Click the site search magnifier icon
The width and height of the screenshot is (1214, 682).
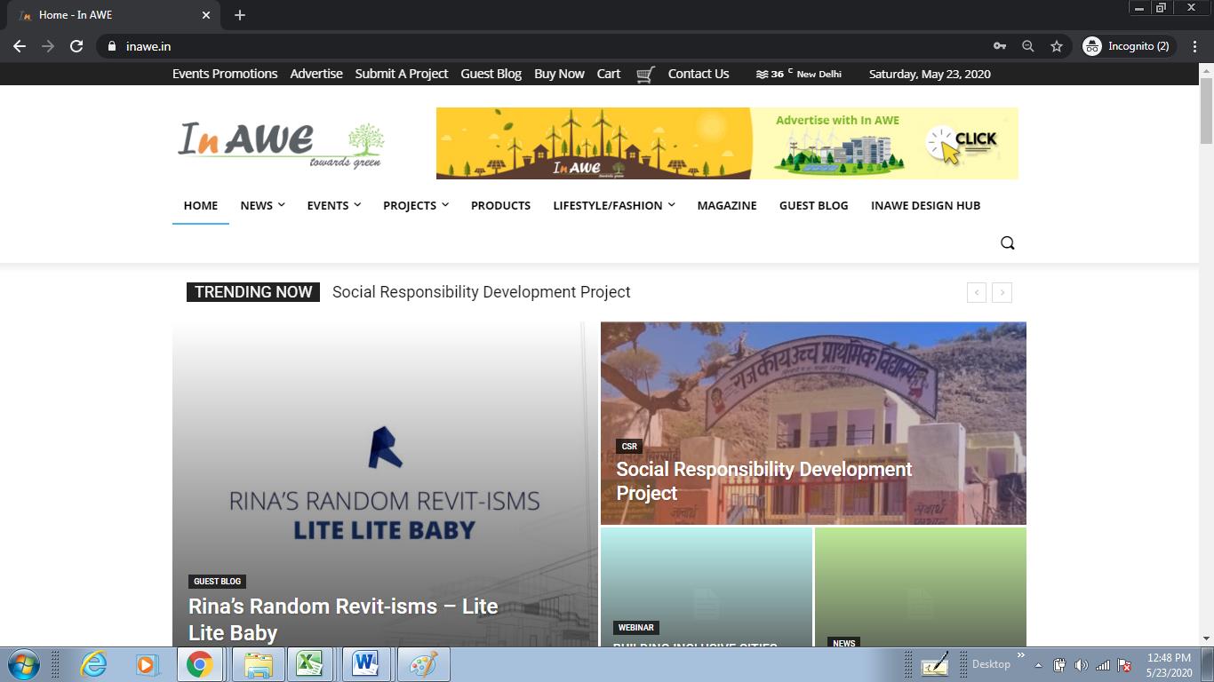[1007, 243]
